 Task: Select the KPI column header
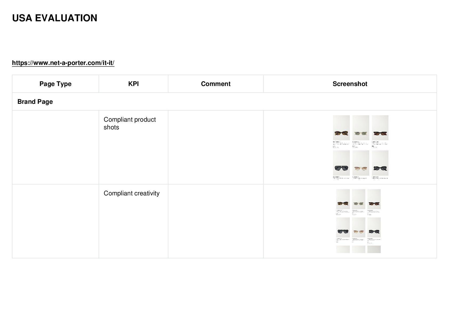point(133,84)
